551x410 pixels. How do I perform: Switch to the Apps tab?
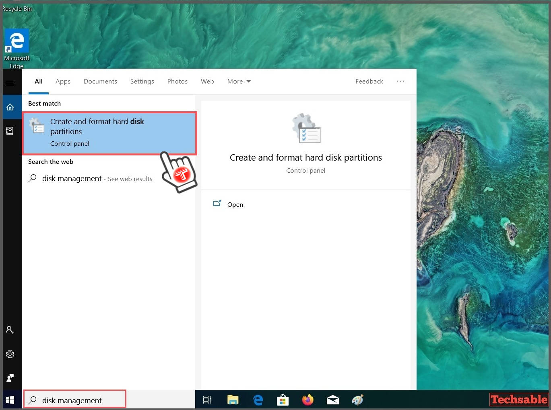point(63,81)
